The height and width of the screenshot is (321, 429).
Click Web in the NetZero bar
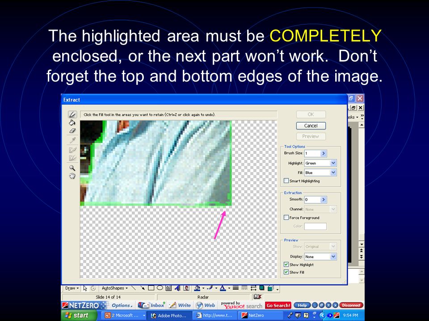[x=206, y=305]
